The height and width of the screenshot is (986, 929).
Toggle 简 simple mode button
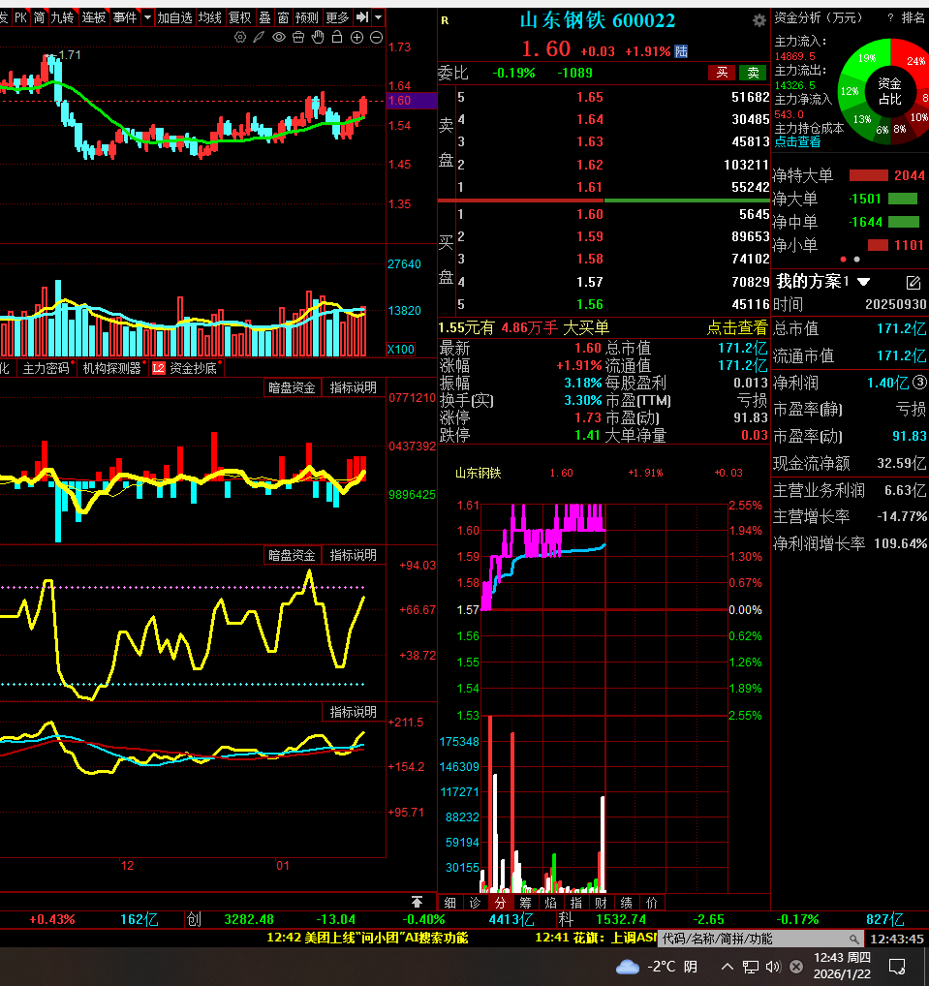pyautogui.click(x=39, y=17)
